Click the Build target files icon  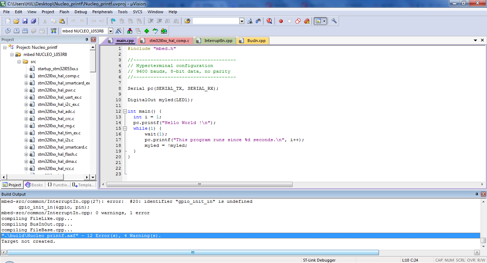click(16, 31)
